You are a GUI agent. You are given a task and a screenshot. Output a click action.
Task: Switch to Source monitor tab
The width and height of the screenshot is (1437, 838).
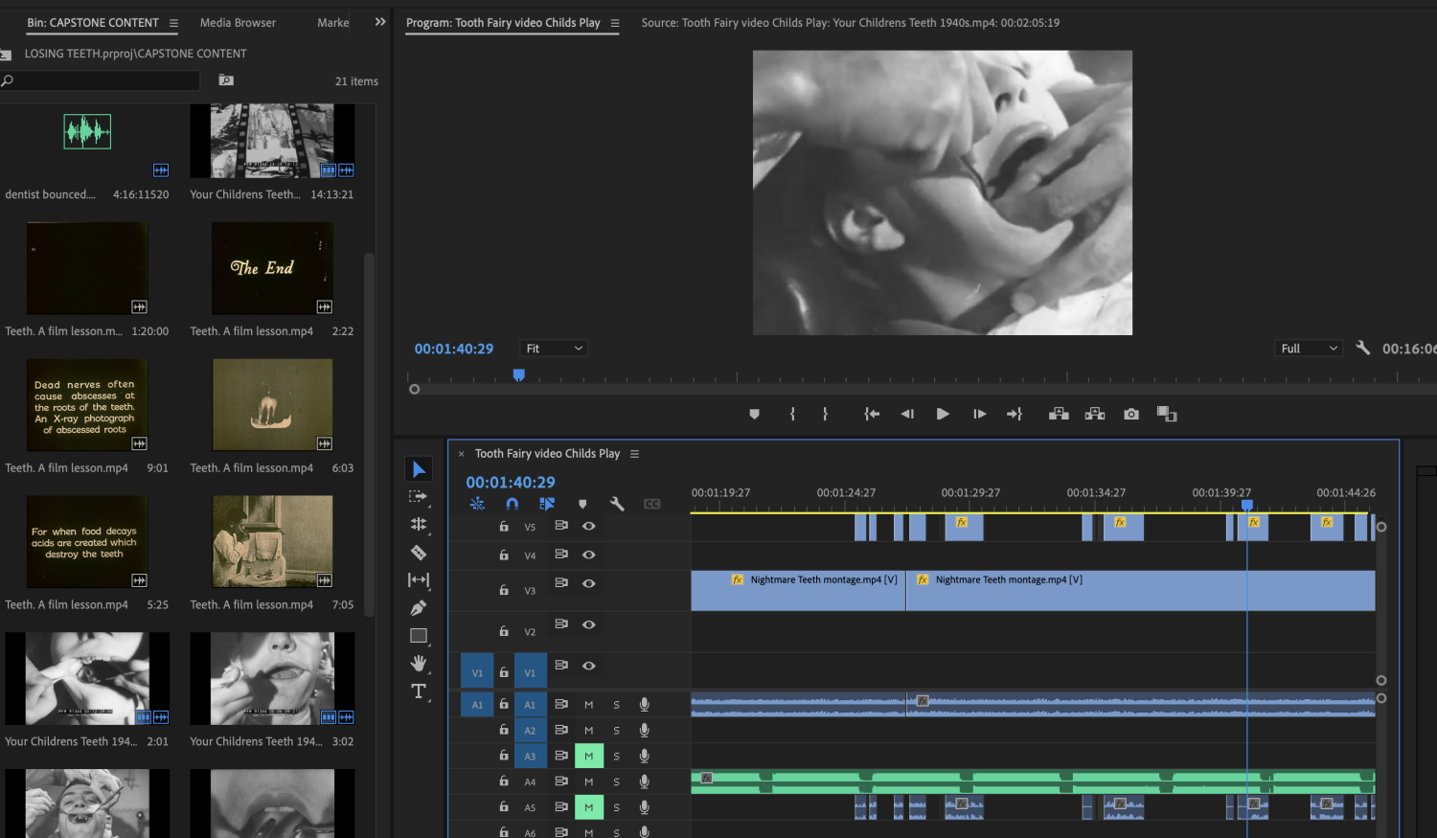tap(851, 23)
